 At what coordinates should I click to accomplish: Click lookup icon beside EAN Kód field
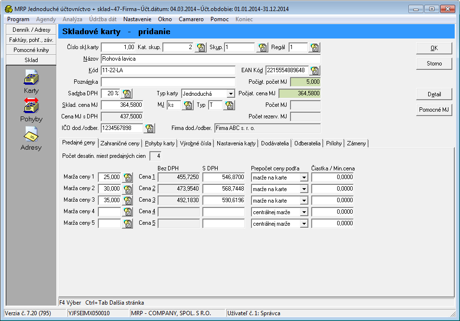click(315, 71)
